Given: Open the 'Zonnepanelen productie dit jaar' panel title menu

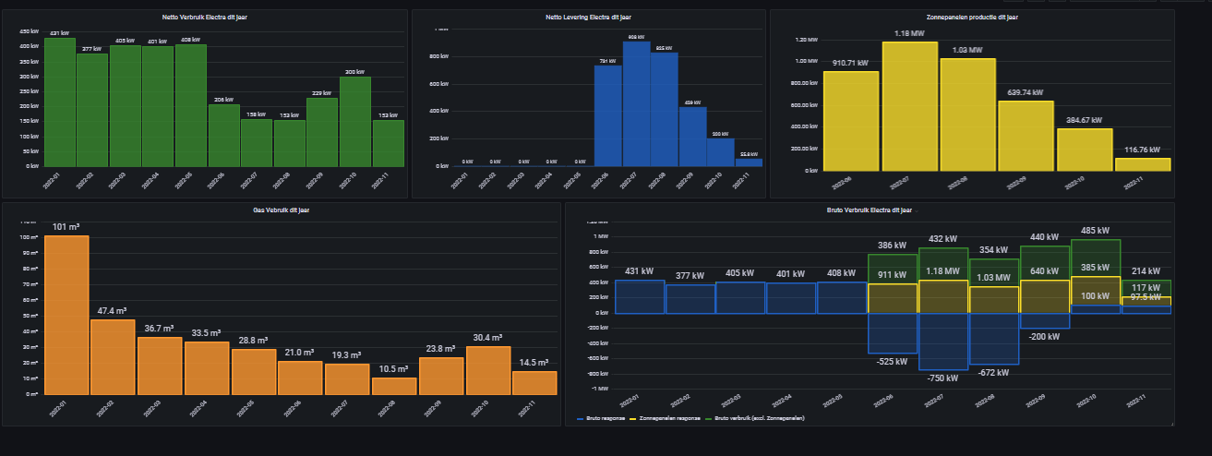Looking at the screenshot, I should point(971,17).
